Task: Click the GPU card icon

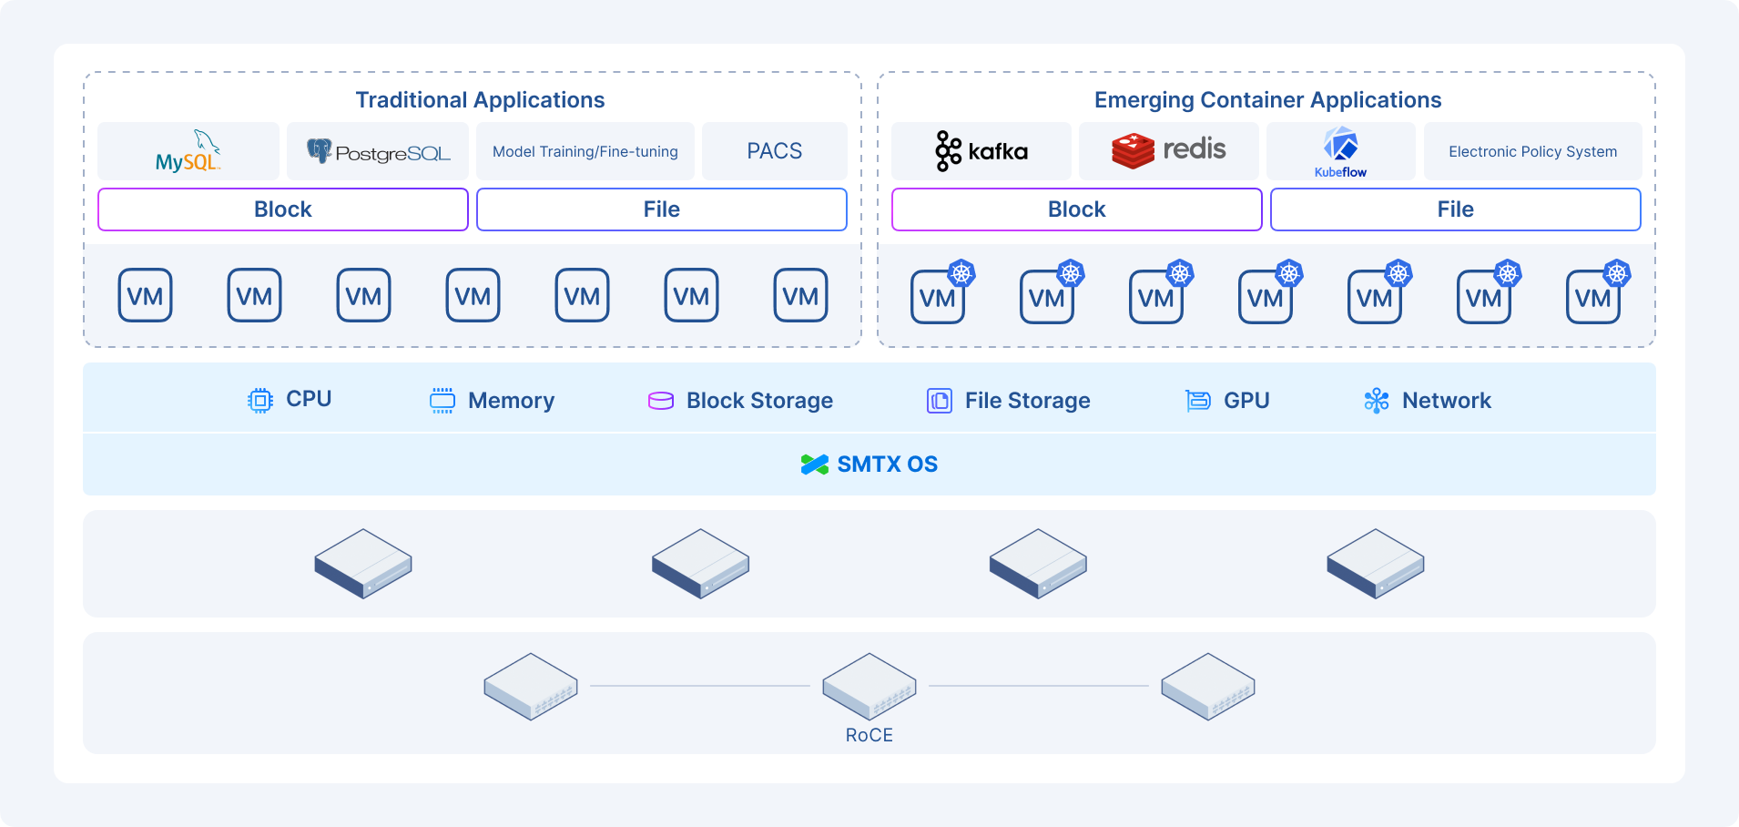Action: pyautogui.click(x=1198, y=401)
